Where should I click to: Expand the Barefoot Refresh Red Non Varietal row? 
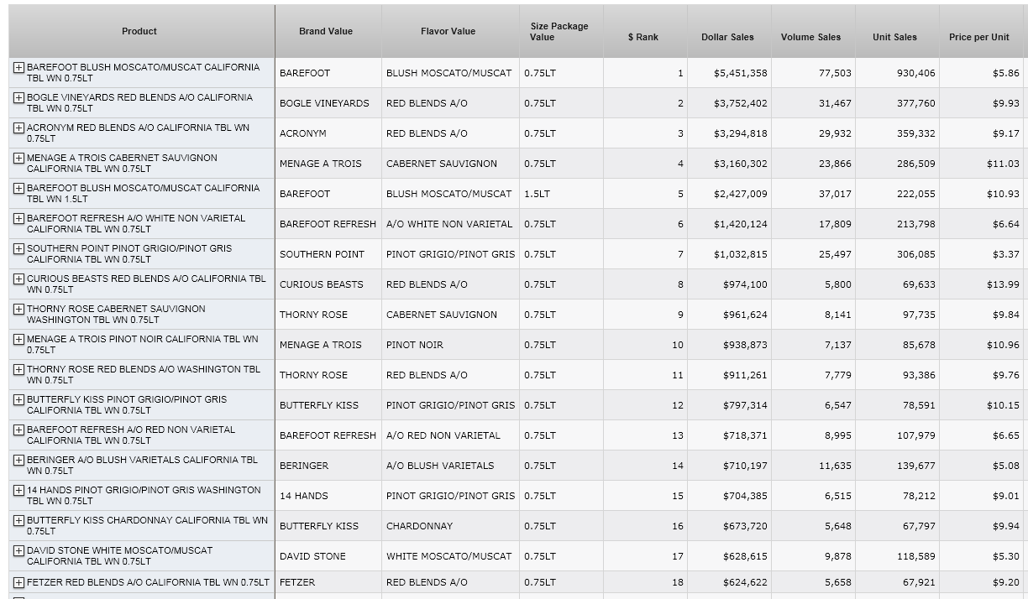coord(18,430)
